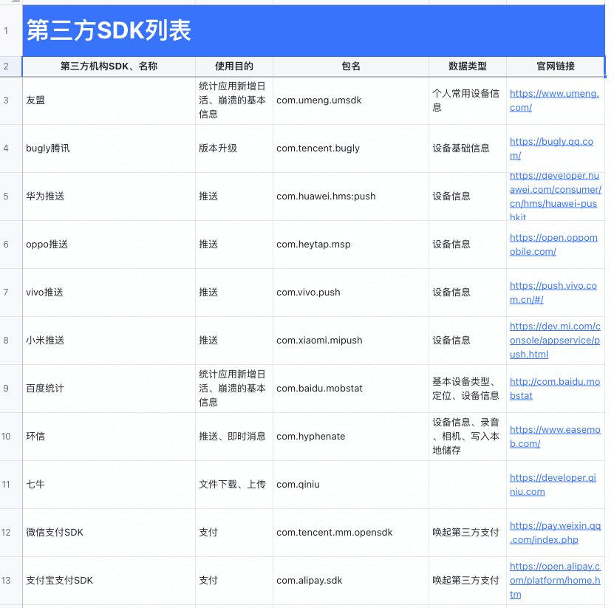This screenshot has width=614, height=608.
Task: Click the cell oppo推送
Action: point(109,245)
